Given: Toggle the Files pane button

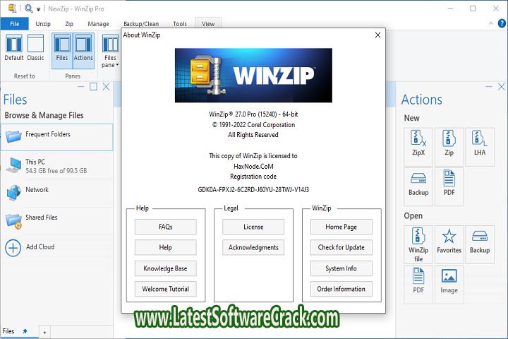Looking at the screenshot, I should pyautogui.click(x=62, y=49).
